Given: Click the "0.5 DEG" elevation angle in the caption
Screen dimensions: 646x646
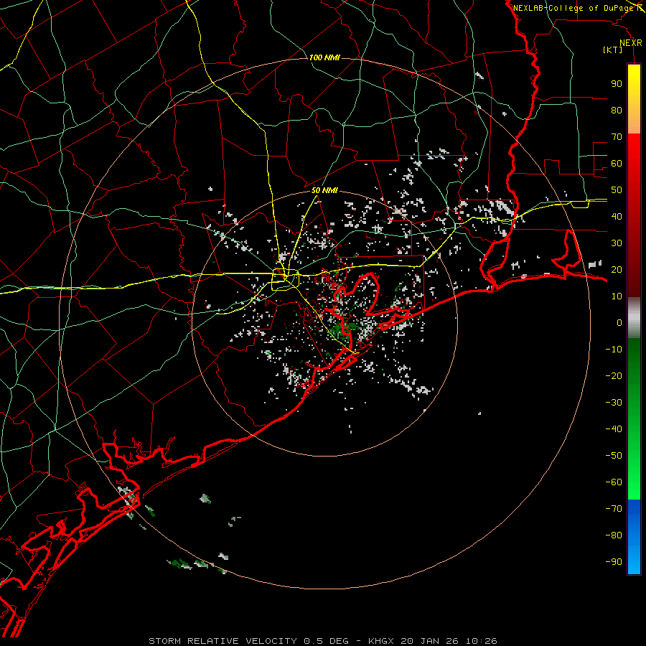Looking at the screenshot, I should pyautogui.click(x=327, y=641).
